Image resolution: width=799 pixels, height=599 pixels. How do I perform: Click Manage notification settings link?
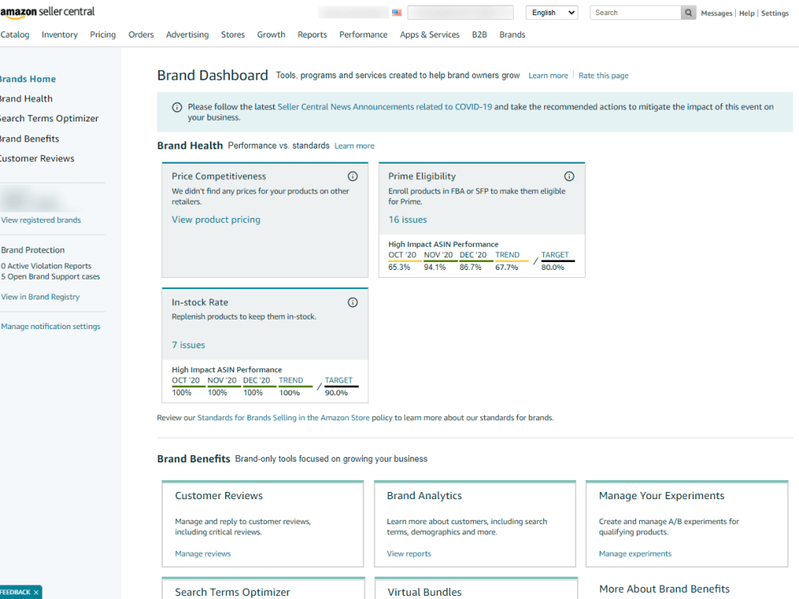(x=50, y=327)
